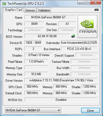Image resolution: width=103 pixels, height=116 pixels.
Task: Click the window close X button
Action: tap(96, 2)
